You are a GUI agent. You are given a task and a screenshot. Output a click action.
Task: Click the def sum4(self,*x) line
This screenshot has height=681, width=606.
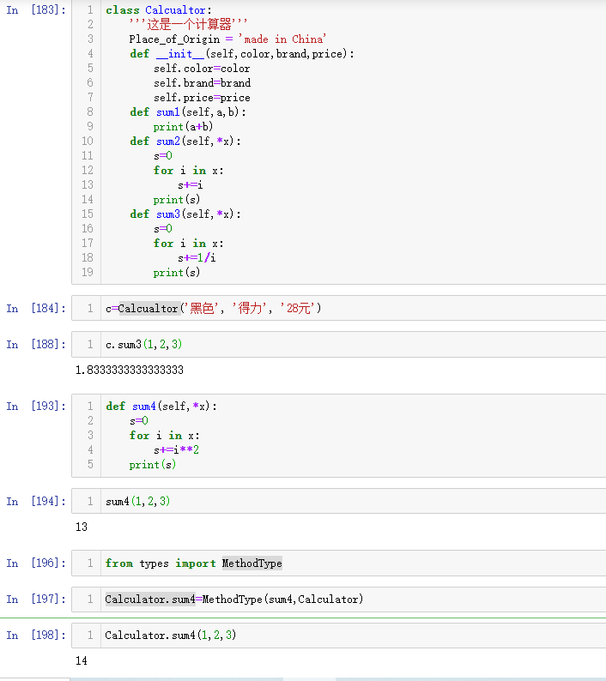[x=161, y=407]
